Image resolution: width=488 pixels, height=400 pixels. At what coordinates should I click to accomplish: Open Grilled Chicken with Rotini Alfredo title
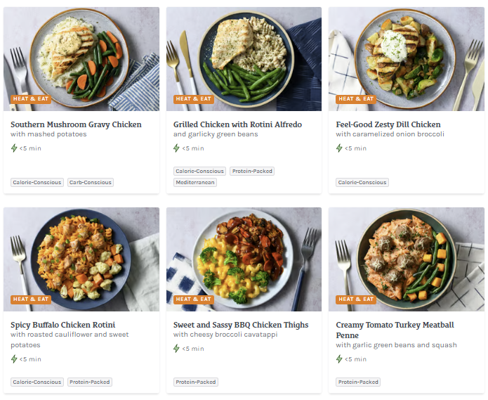click(x=237, y=124)
